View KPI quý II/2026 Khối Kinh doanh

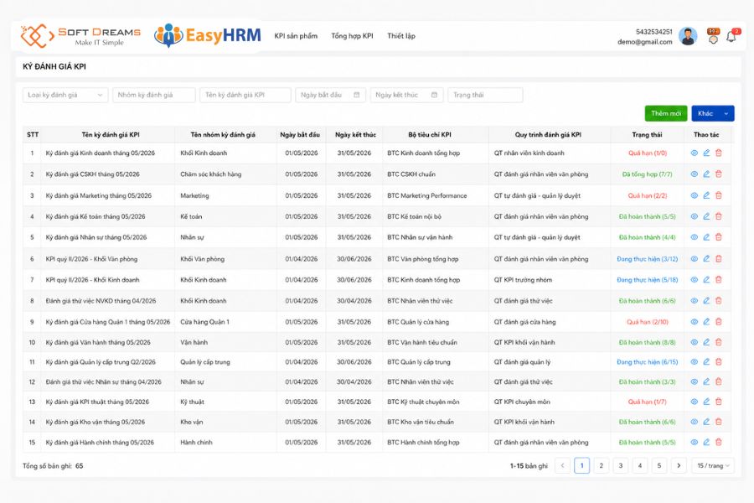pos(694,280)
